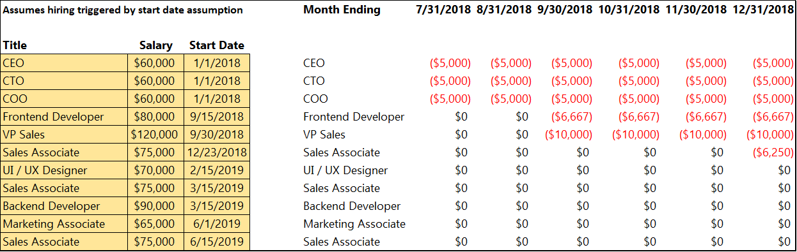The width and height of the screenshot is (797, 252).
Task: Select Backend Developer $90,000 salary cell
Action: point(157,206)
